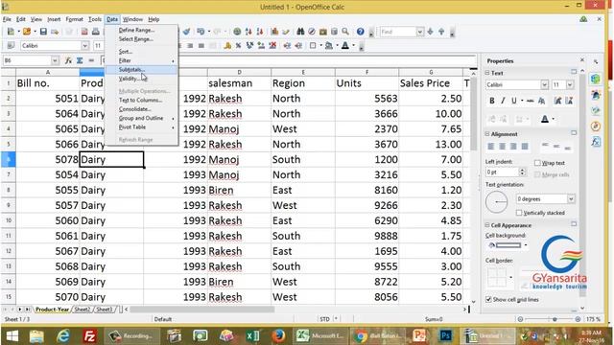Viewport: 614px width, 345px height.
Task: Click row 10 header
Action: 9,220
